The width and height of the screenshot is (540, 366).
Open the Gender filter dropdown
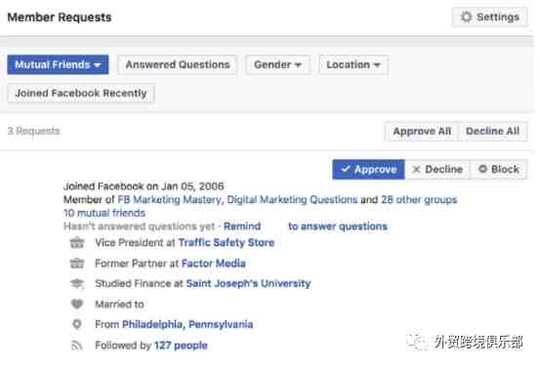tap(277, 64)
